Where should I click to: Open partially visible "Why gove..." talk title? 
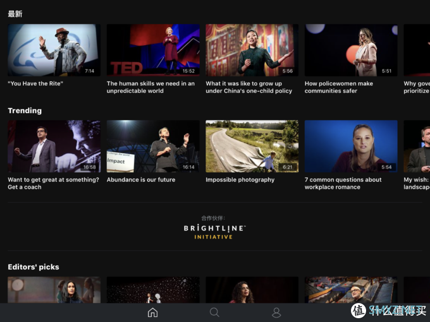[x=417, y=87]
